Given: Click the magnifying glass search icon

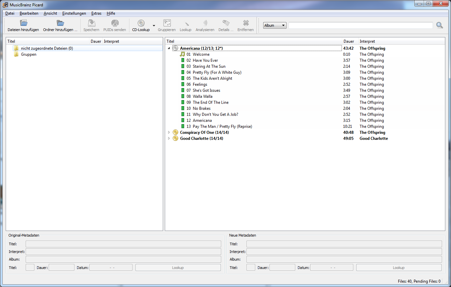Looking at the screenshot, I should click(439, 25).
